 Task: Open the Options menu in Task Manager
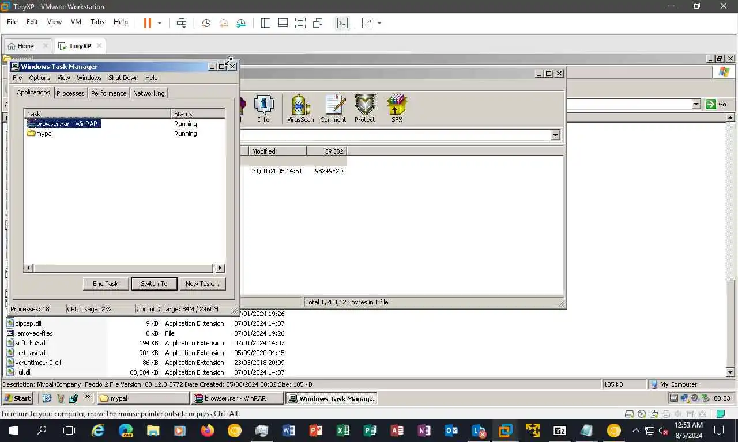pos(39,78)
